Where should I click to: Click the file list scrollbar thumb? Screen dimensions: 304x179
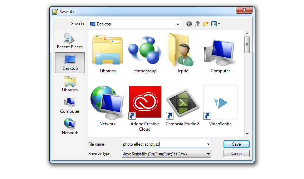tap(247, 45)
